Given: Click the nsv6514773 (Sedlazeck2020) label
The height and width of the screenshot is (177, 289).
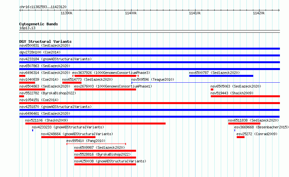Looking at the screenshot, I should [x=87, y=79].
